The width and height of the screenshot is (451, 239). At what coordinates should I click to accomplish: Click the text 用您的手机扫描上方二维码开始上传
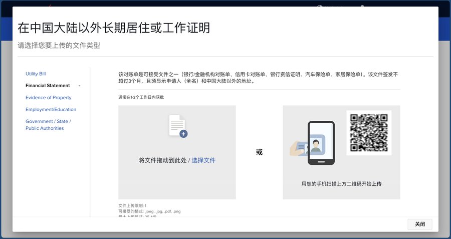[x=341, y=184]
